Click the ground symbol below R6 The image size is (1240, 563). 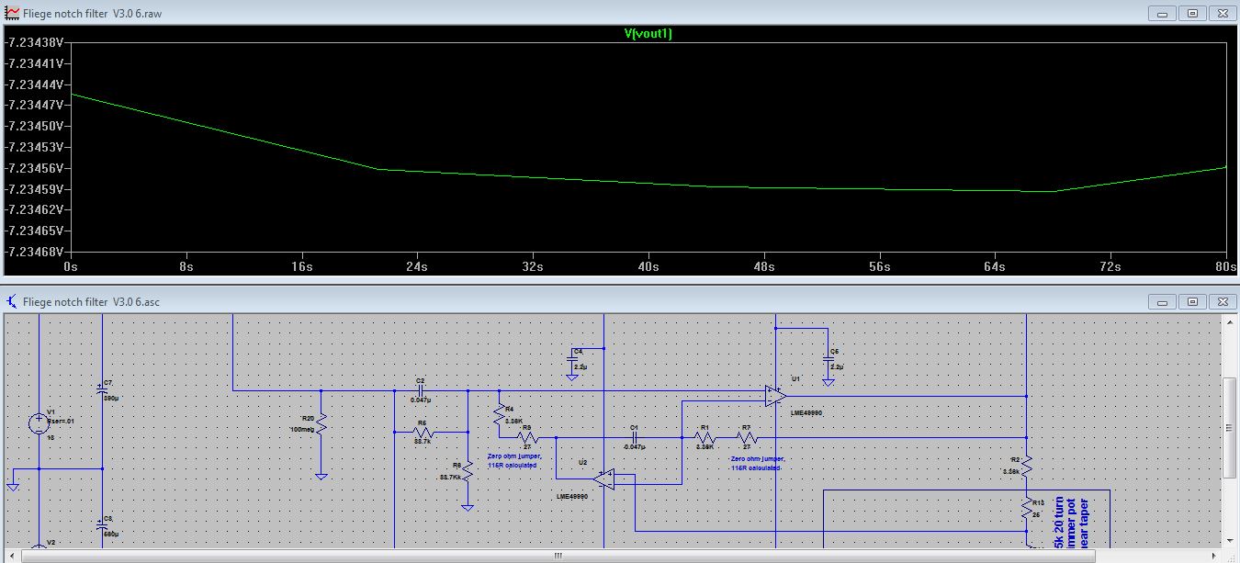[468, 507]
